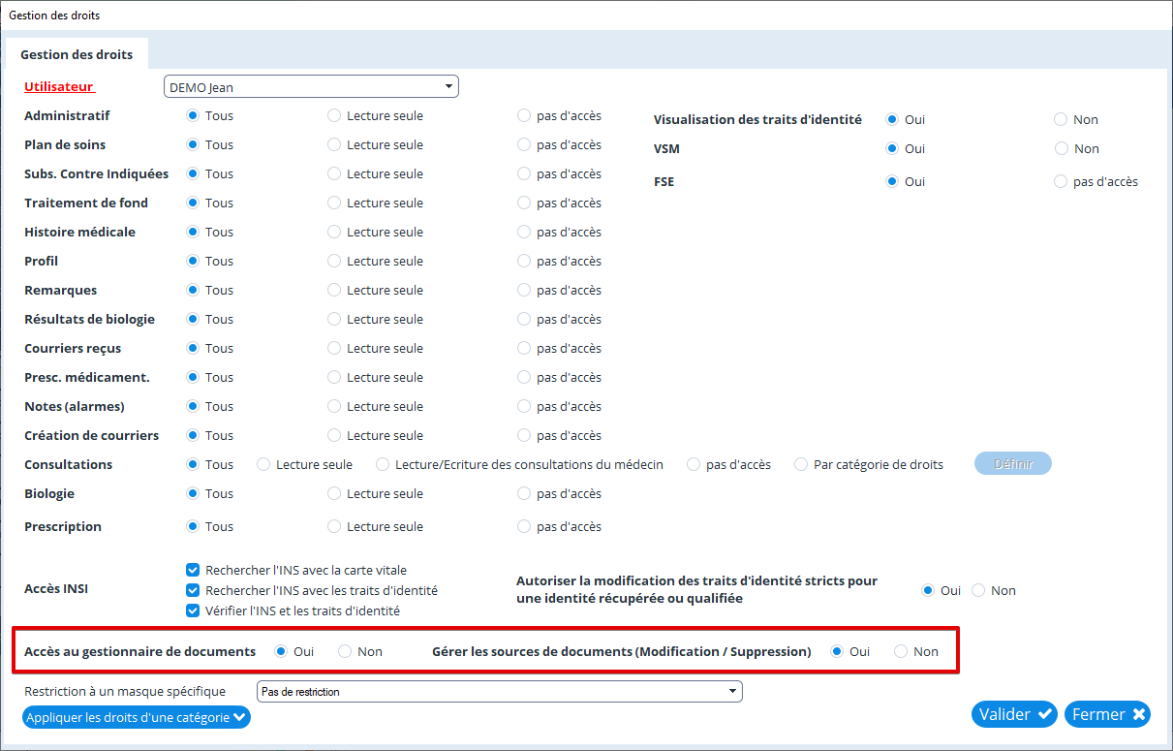Uncheck 'Rechercher l'INS avec la carte vitale'
The width and height of the screenshot is (1173, 751).
pyautogui.click(x=193, y=571)
